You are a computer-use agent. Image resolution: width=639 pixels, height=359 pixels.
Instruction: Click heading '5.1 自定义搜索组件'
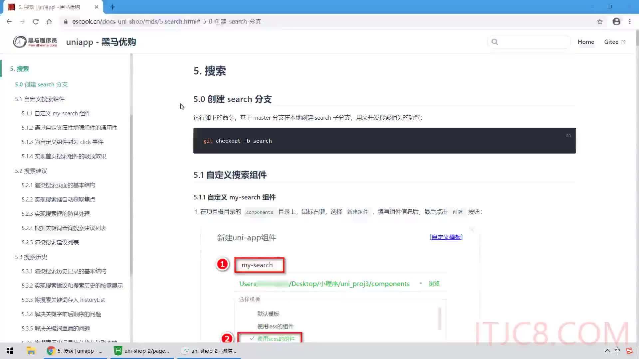pos(230,175)
